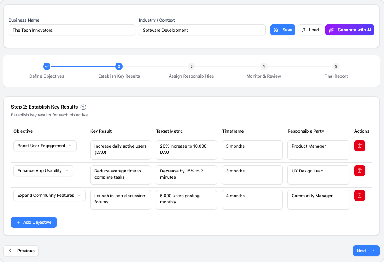Image resolution: width=384 pixels, height=262 pixels.
Task: Edit the 4 months timeframe field
Action: (x=252, y=200)
